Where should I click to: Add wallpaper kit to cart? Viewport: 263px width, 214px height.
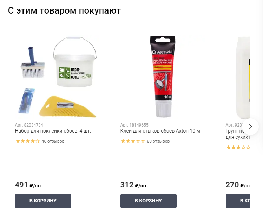[x=43, y=201]
